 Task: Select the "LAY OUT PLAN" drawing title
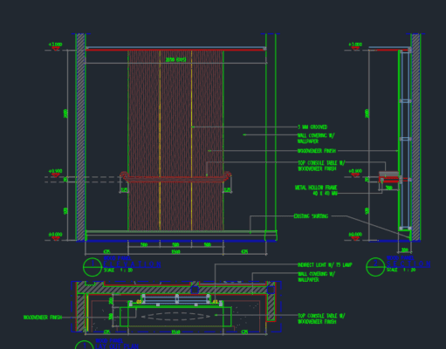pos(117,346)
